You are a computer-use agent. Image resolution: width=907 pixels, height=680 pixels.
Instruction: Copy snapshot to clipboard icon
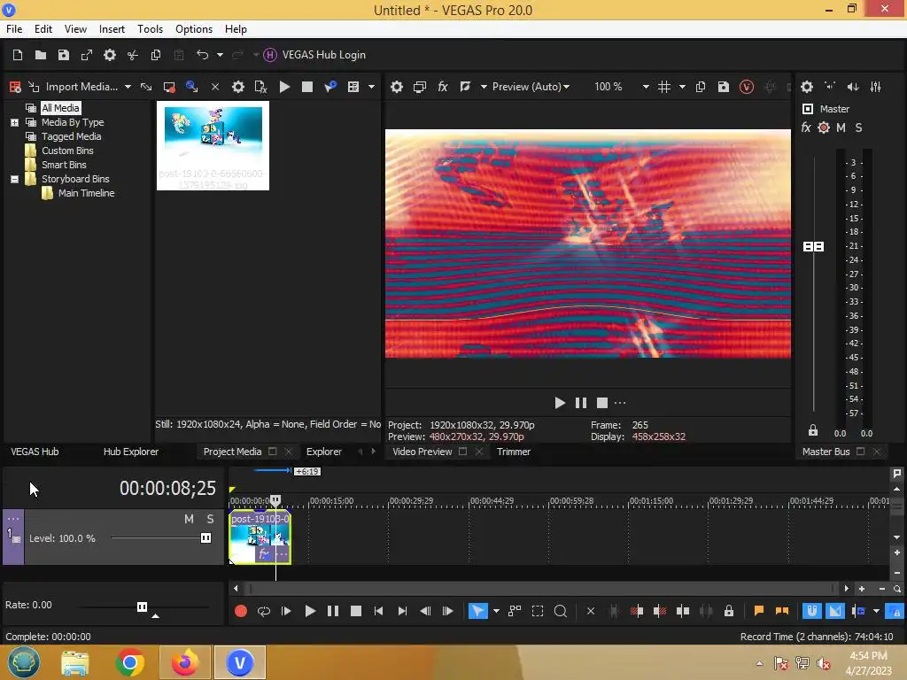[701, 87]
